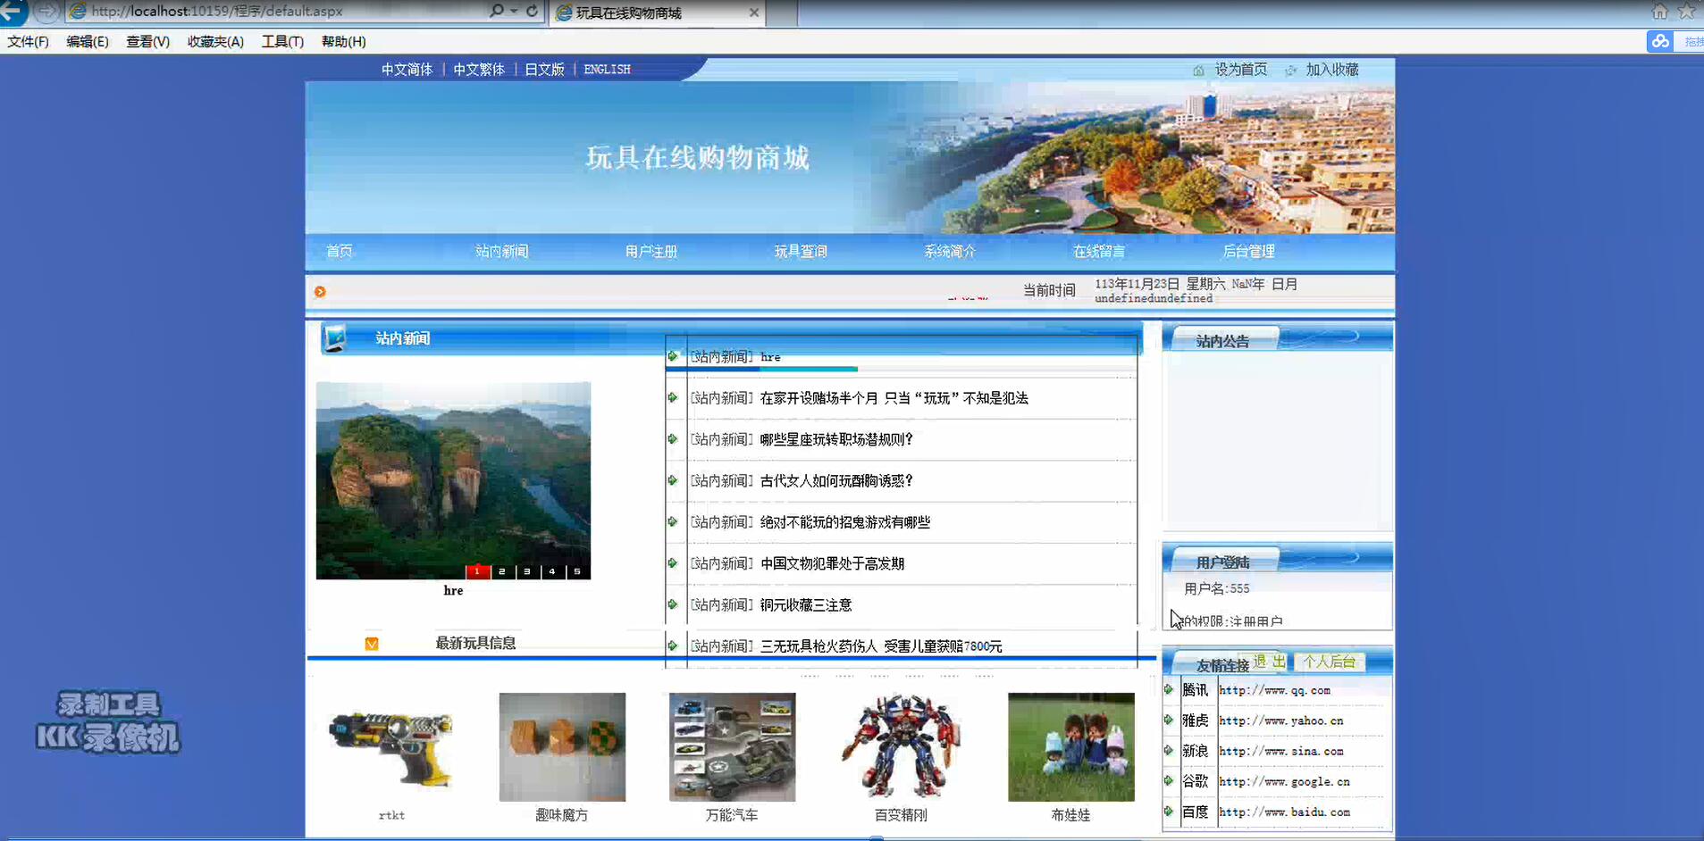Switch language to 中文简体
Screen dimensions: 1704x841
click(407, 70)
